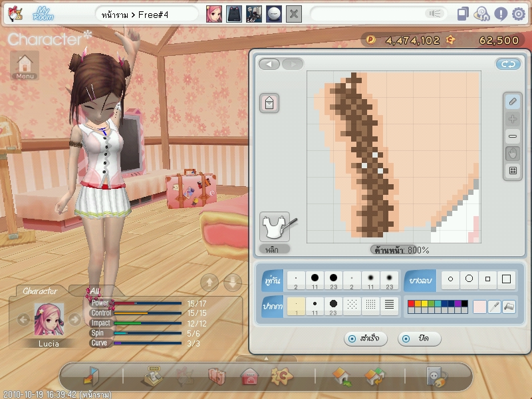Open the cash register shop icon
532x399 pixels.
click(x=152, y=376)
